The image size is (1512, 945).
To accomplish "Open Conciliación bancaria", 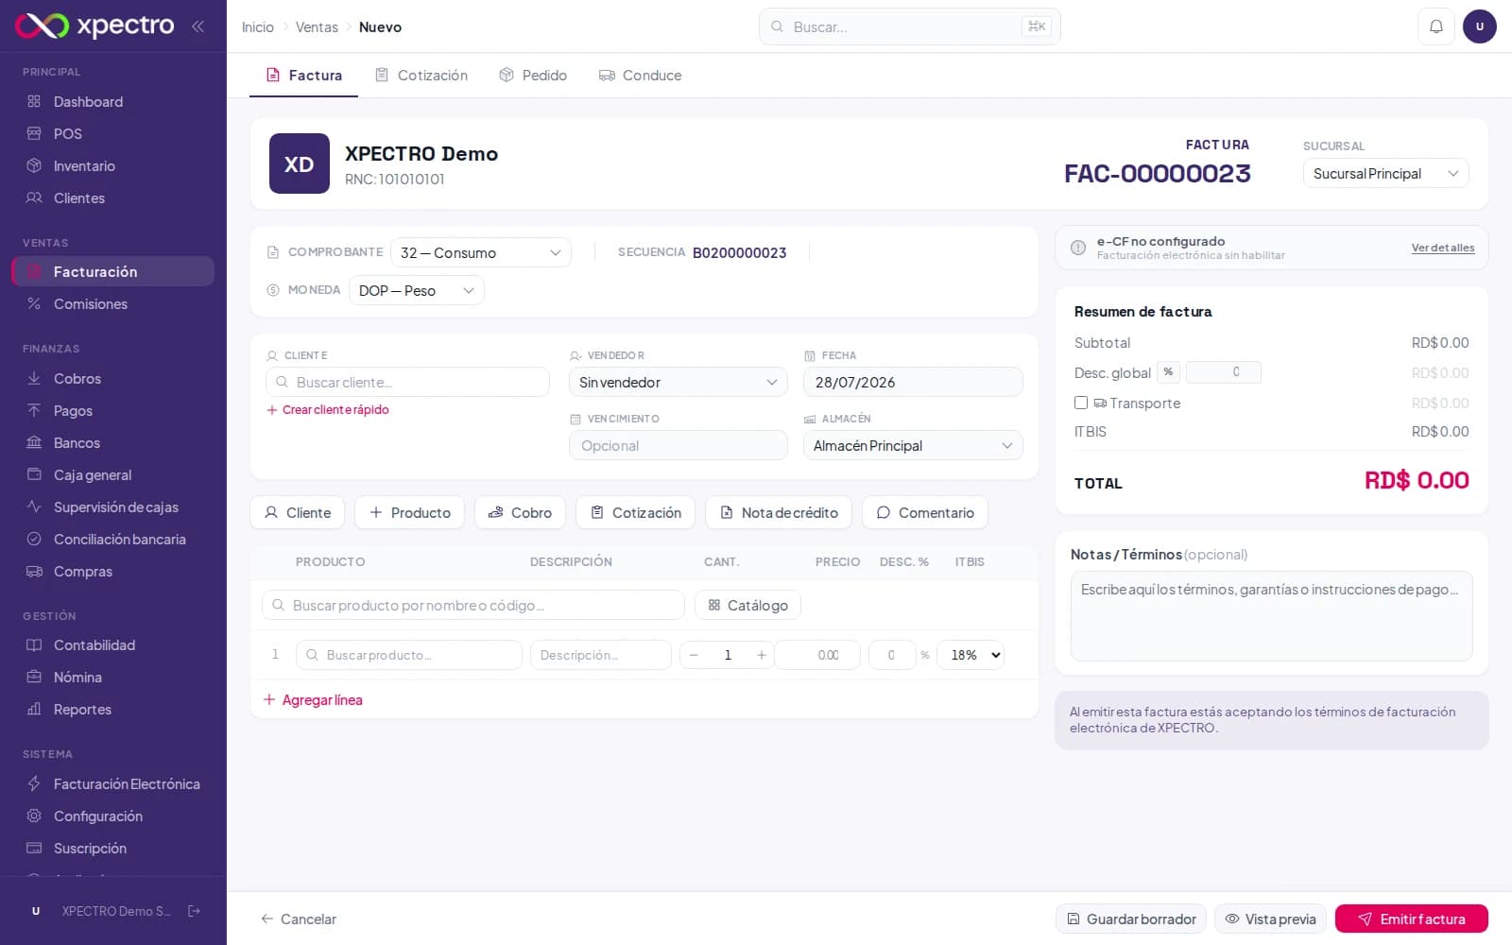I will pyautogui.click(x=112, y=539).
